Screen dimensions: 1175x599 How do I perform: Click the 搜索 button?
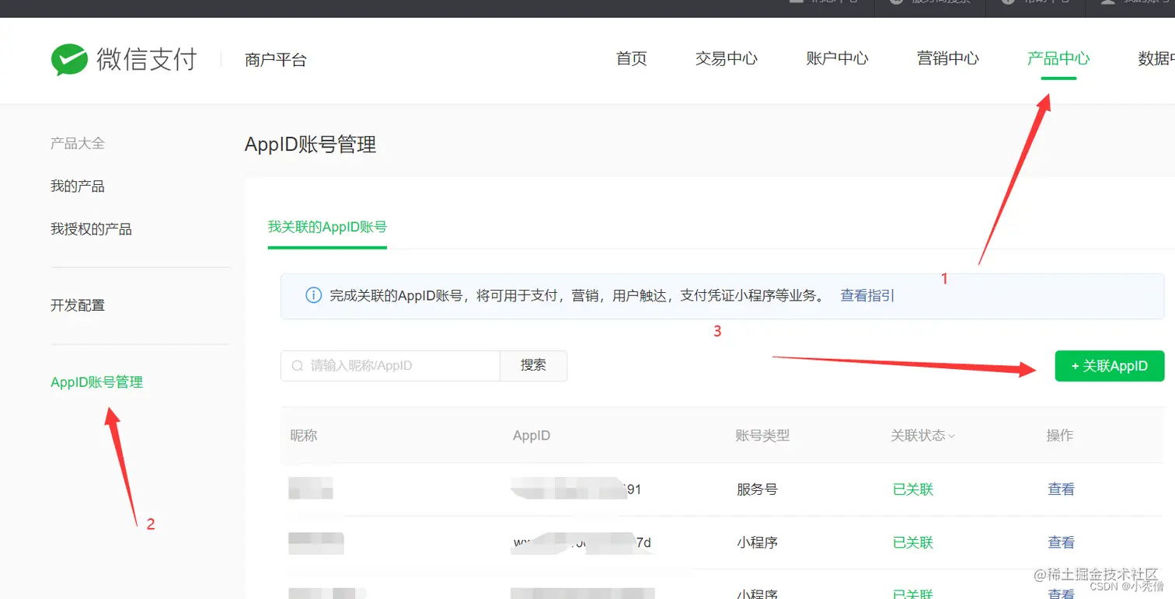coord(533,366)
